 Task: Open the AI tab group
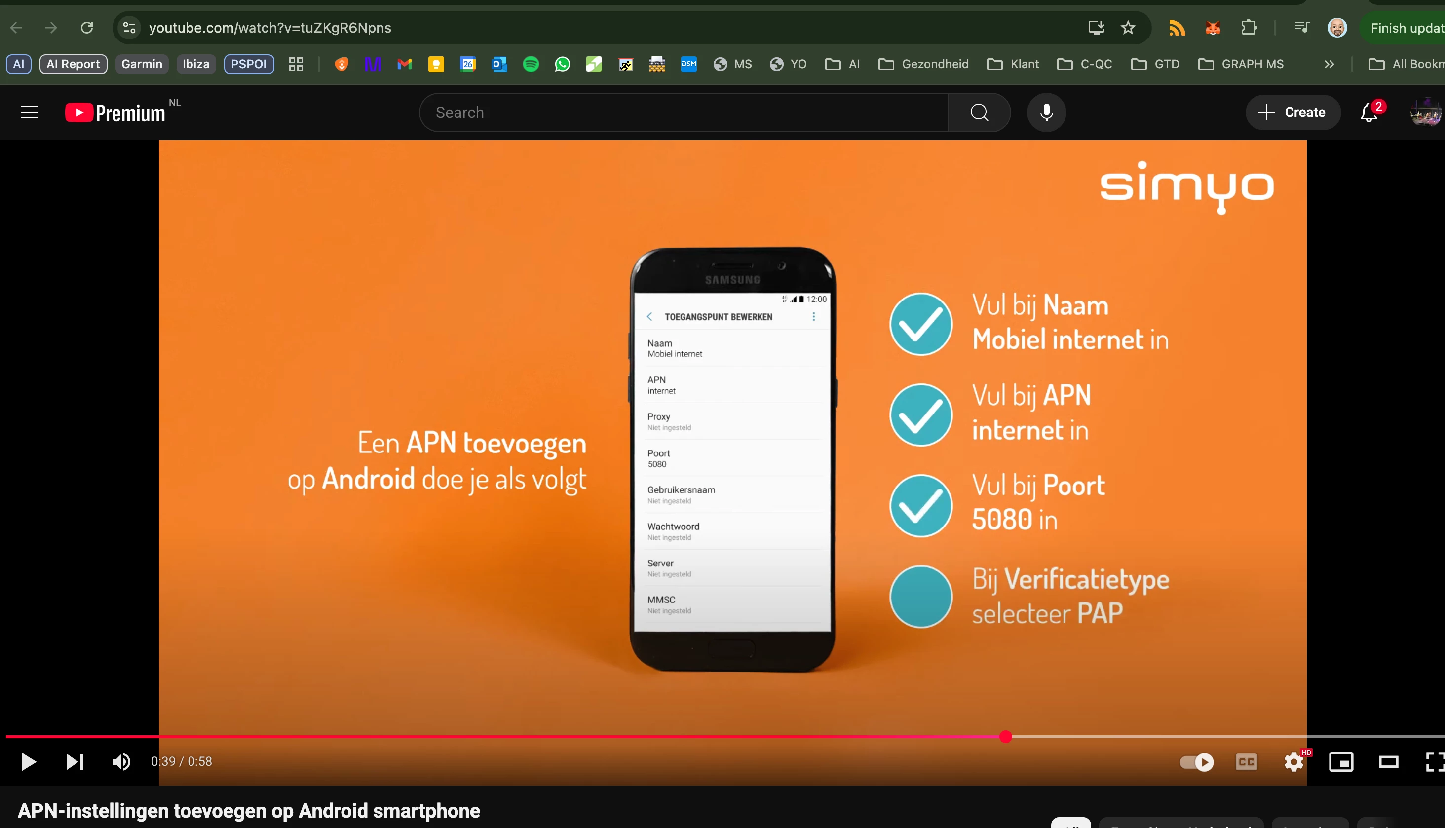tap(19, 64)
